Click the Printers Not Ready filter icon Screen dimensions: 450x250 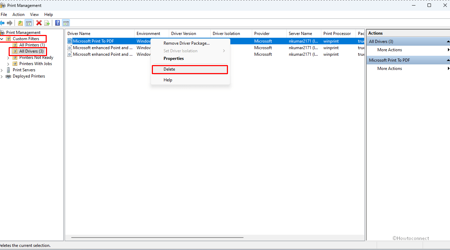coord(15,57)
